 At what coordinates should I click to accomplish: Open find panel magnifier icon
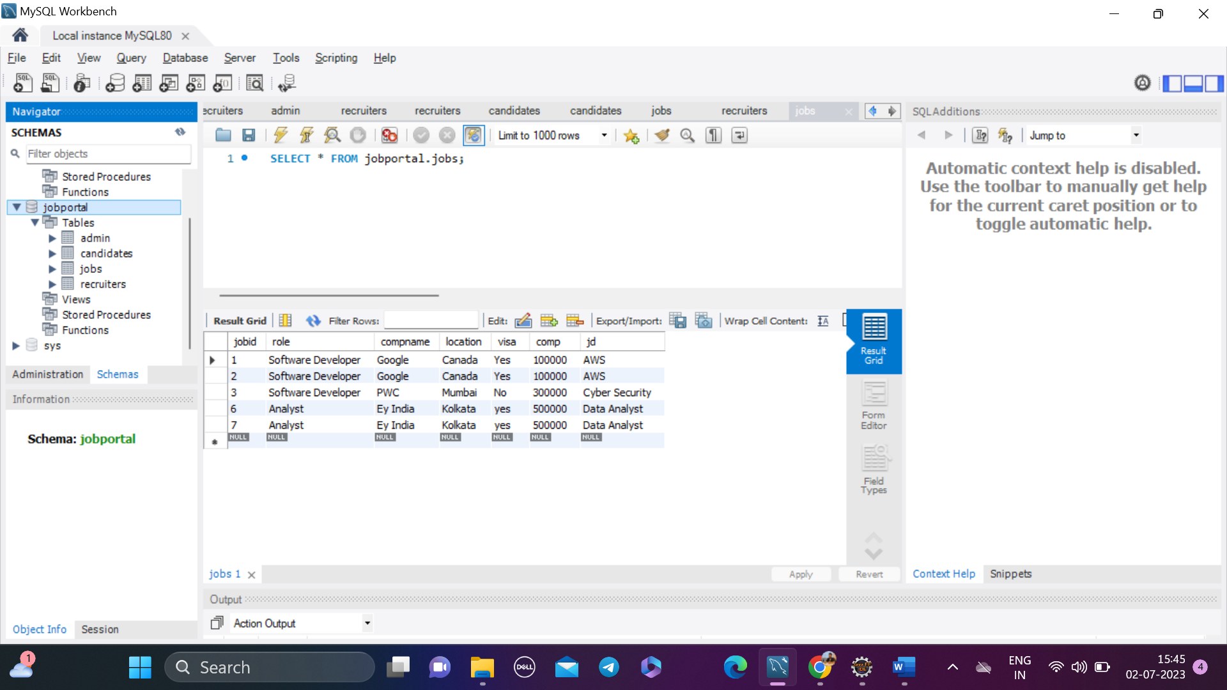688,135
